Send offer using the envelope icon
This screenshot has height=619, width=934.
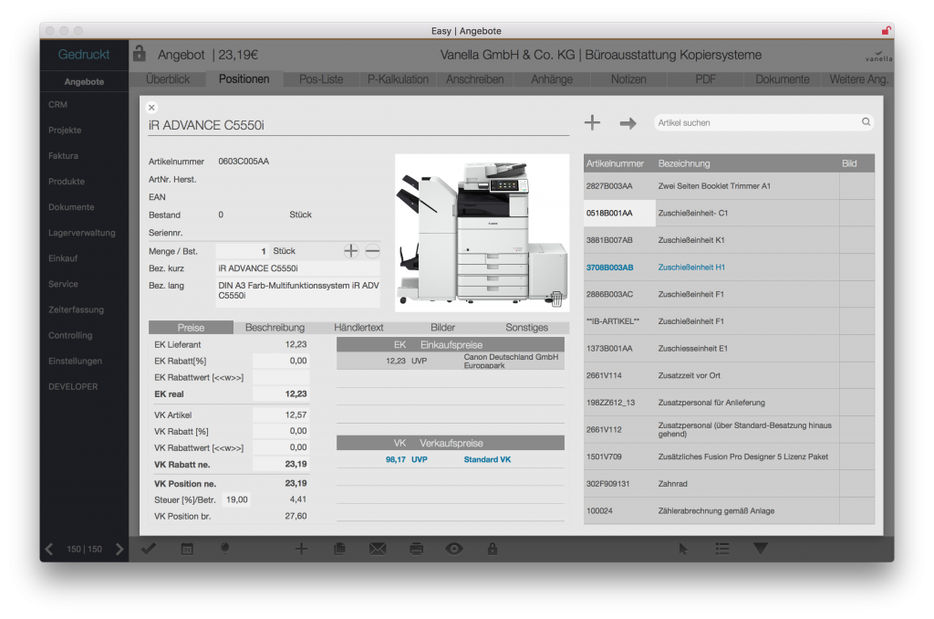point(378,549)
